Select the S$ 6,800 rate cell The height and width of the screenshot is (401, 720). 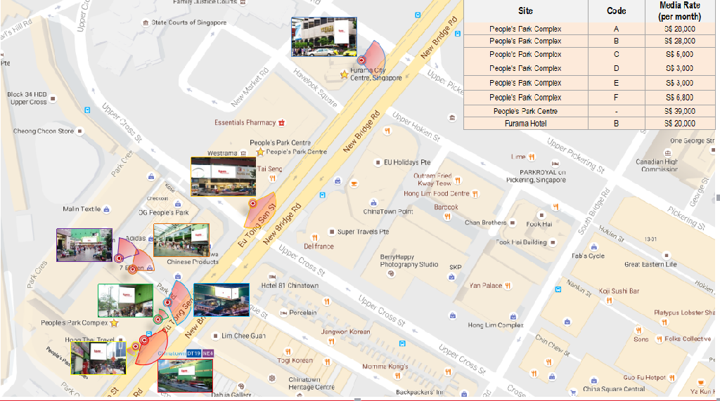[680, 98]
